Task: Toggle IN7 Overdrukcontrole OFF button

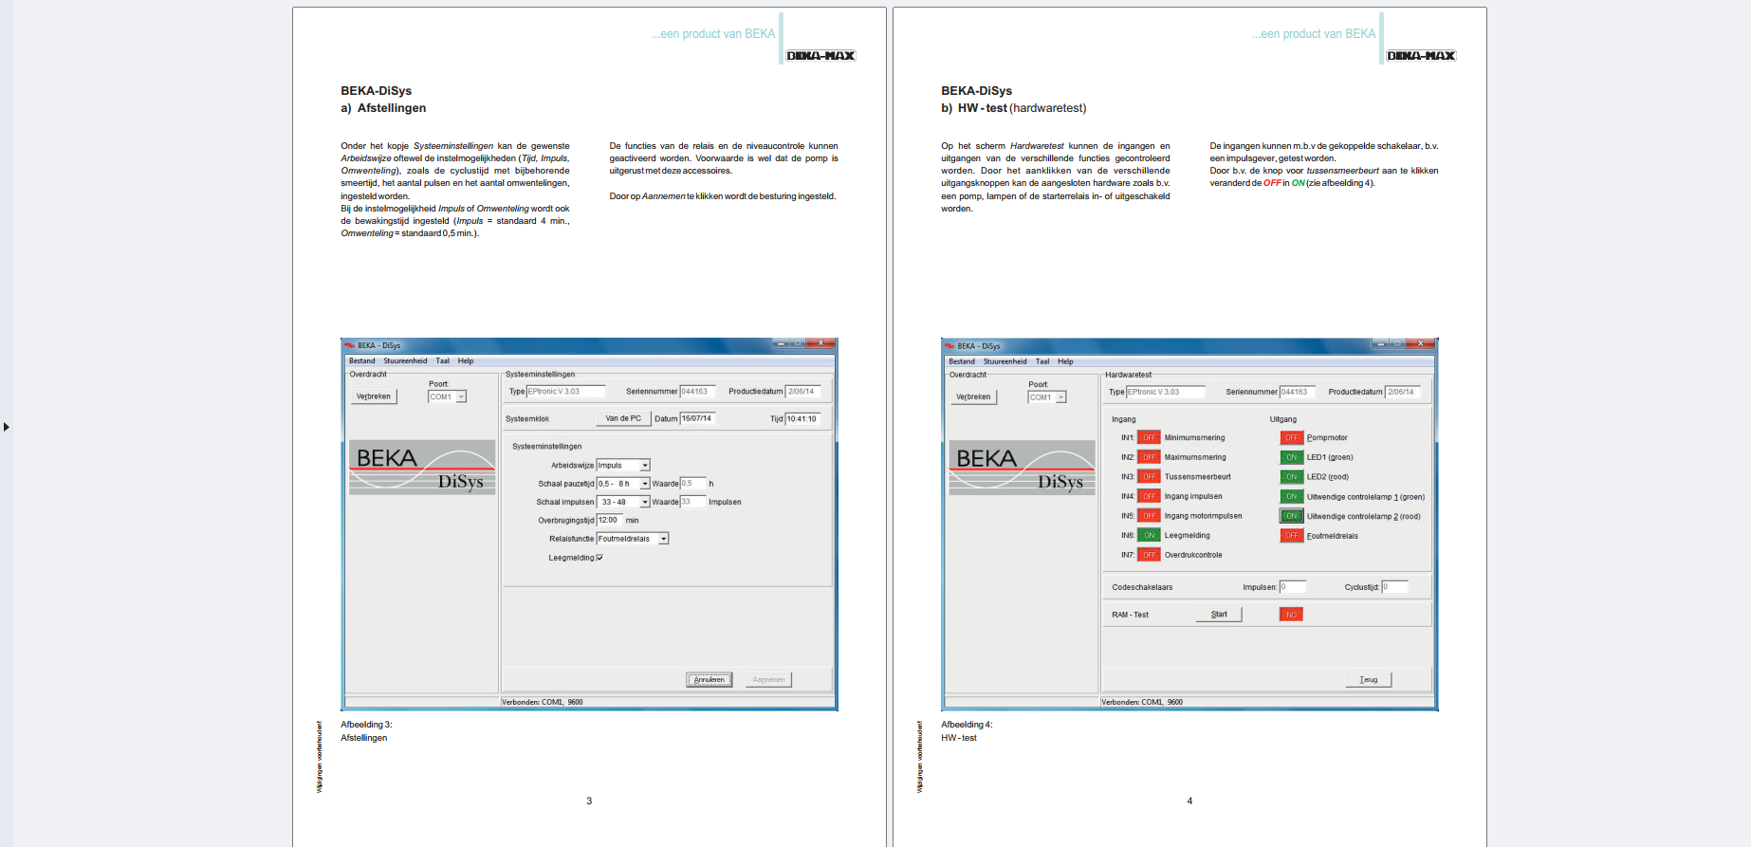Action: pos(1149,555)
